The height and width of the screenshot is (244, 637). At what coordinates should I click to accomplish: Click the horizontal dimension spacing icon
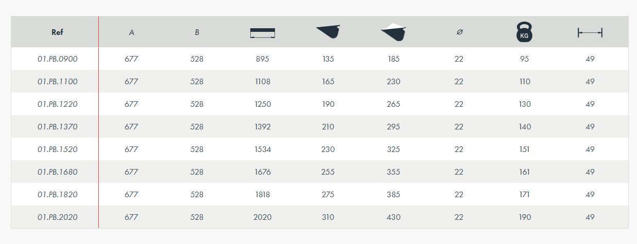(x=590, y=33)
